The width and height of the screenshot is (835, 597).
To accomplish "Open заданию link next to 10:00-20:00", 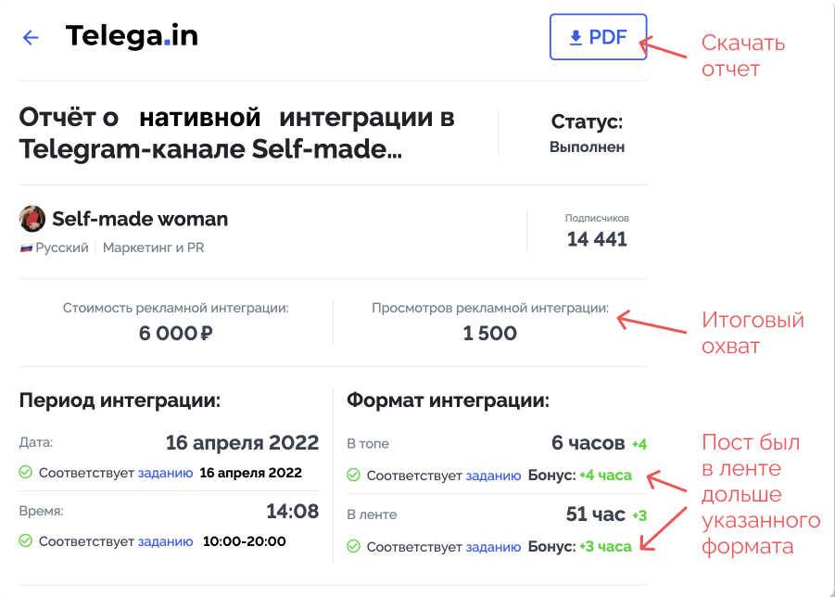I will coord(166,541).
